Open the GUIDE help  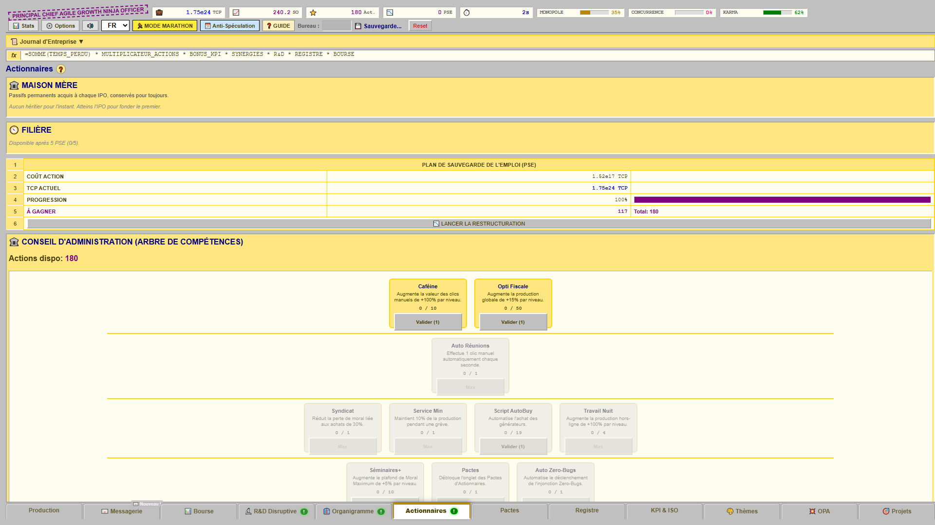(278, 26)
